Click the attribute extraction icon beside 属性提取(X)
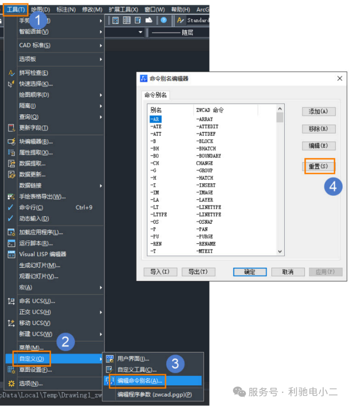This screenshot has width=349, height=406. (x=11, y=153)
